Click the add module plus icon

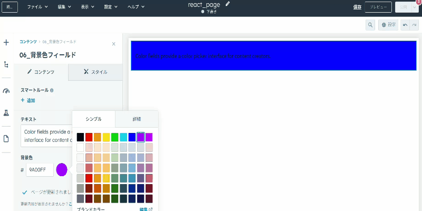point(6,43)
